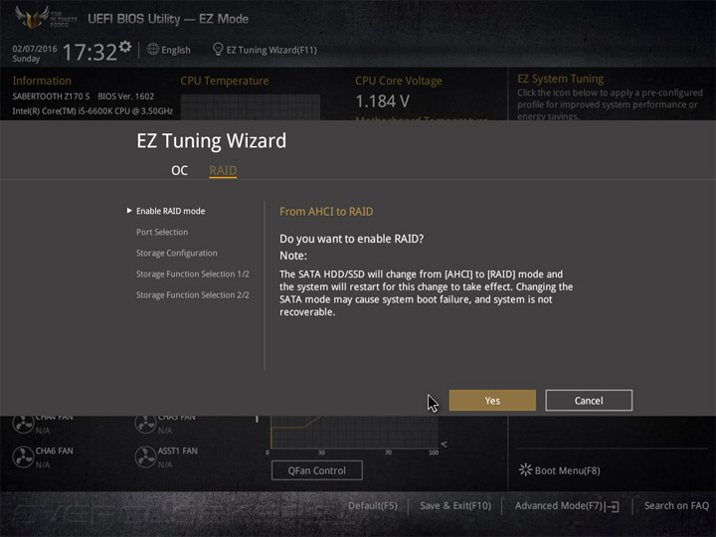The width and height of the screenshot is (716, 537).
Task: Open Storage Function Selection 1/2
Action: [193, 274]
